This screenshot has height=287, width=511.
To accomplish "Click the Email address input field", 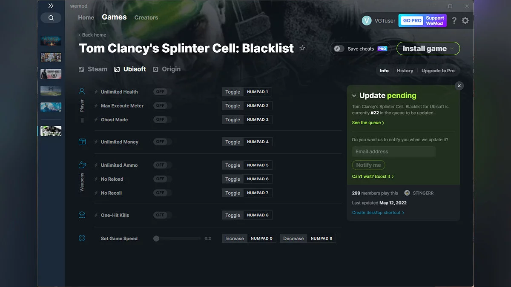I will coord(393,151).
